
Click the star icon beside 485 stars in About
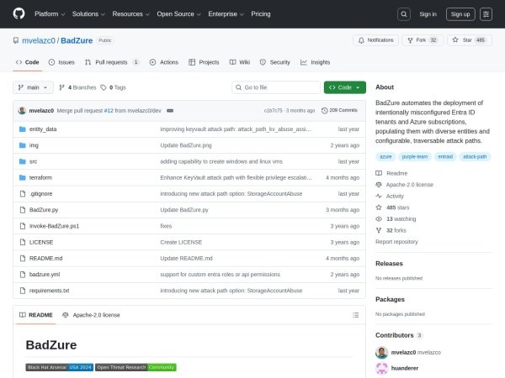(379, 207)
